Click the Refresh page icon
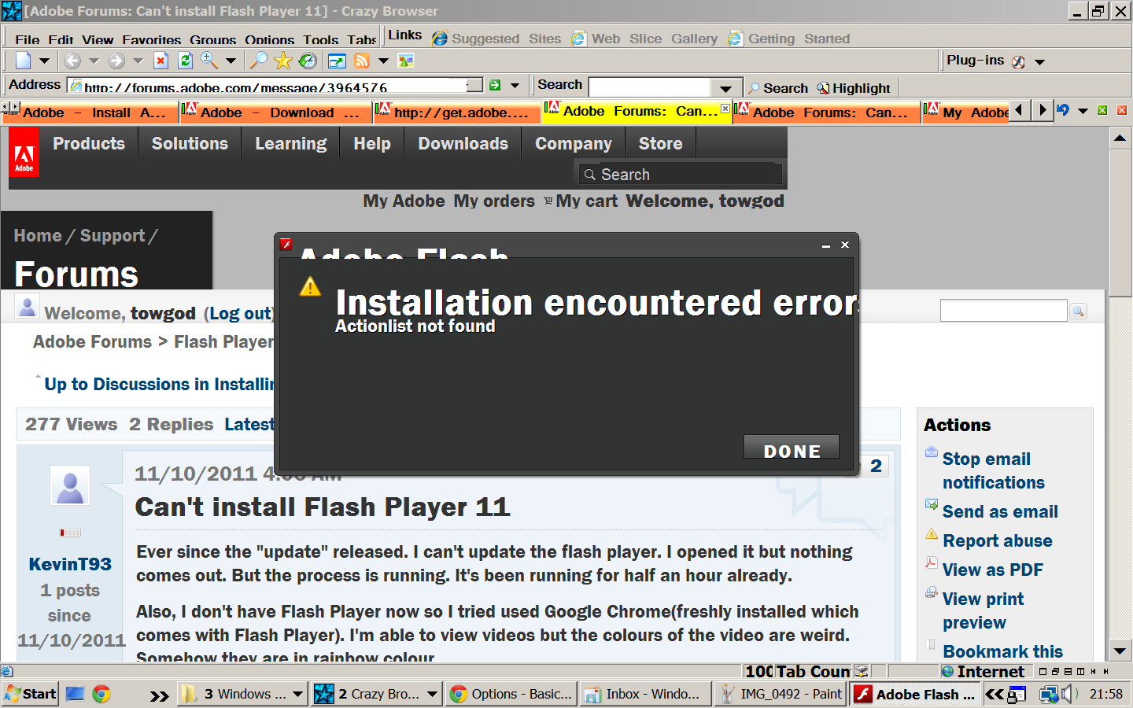This screenshot has width=1133, height=708. 186,61
